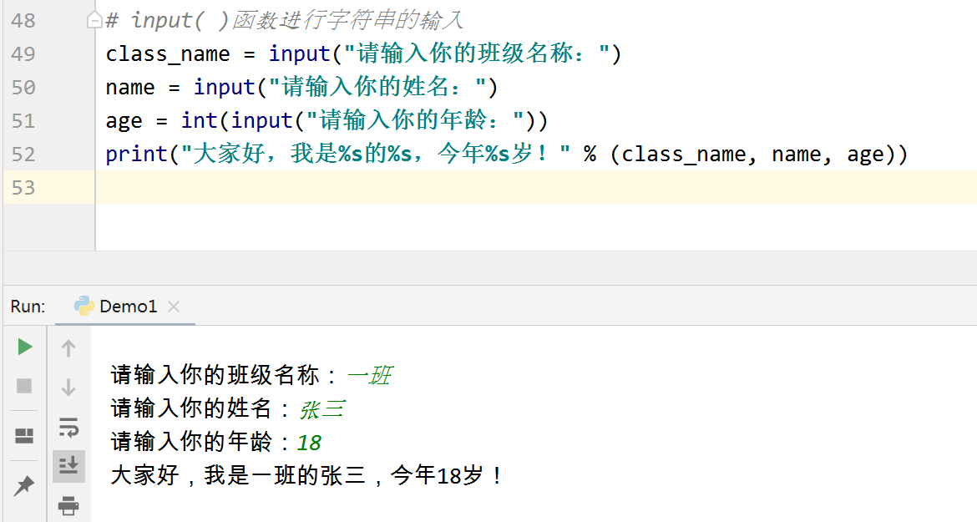This screenshot has height=522, width=977.
Task: Click the down arrow navigation icon
Action: point(67,386)
